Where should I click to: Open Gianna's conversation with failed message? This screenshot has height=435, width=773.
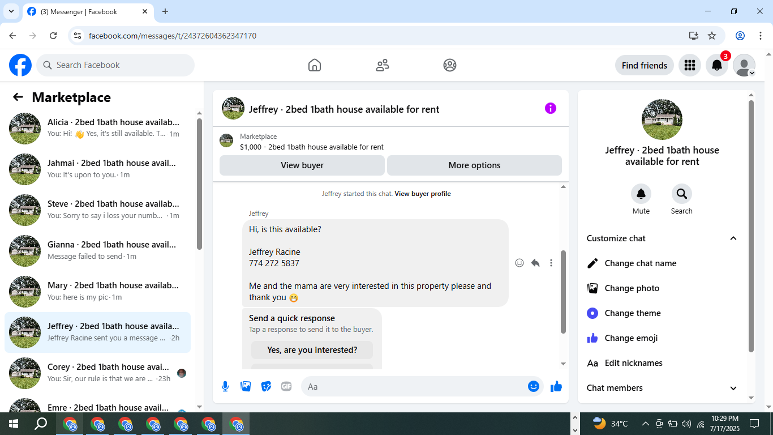pos(97,250)
